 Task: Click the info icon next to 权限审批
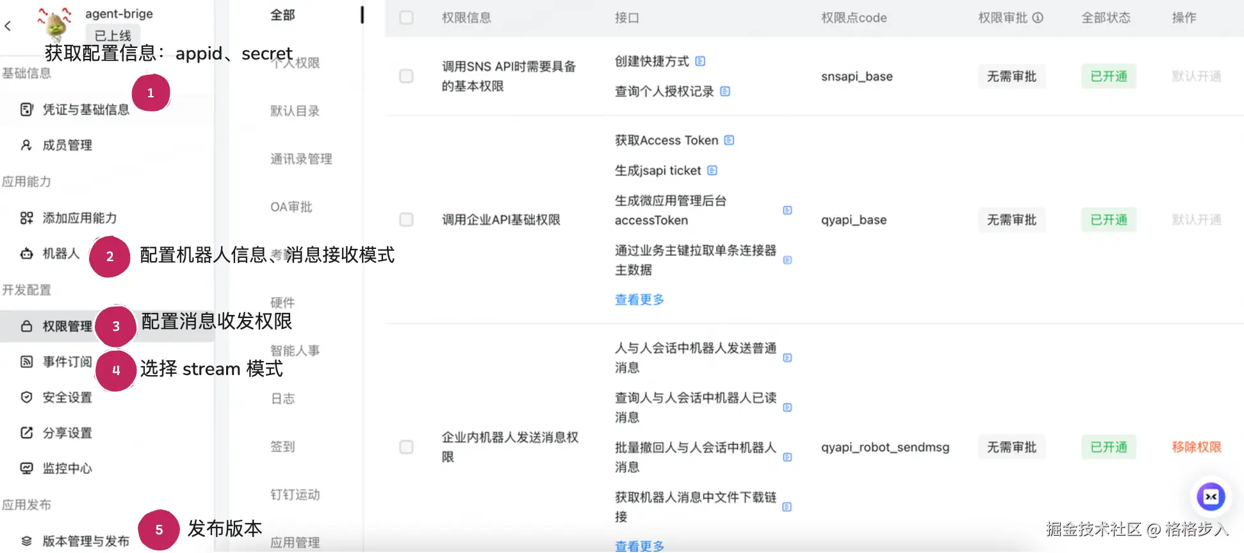coord(1038,18)
